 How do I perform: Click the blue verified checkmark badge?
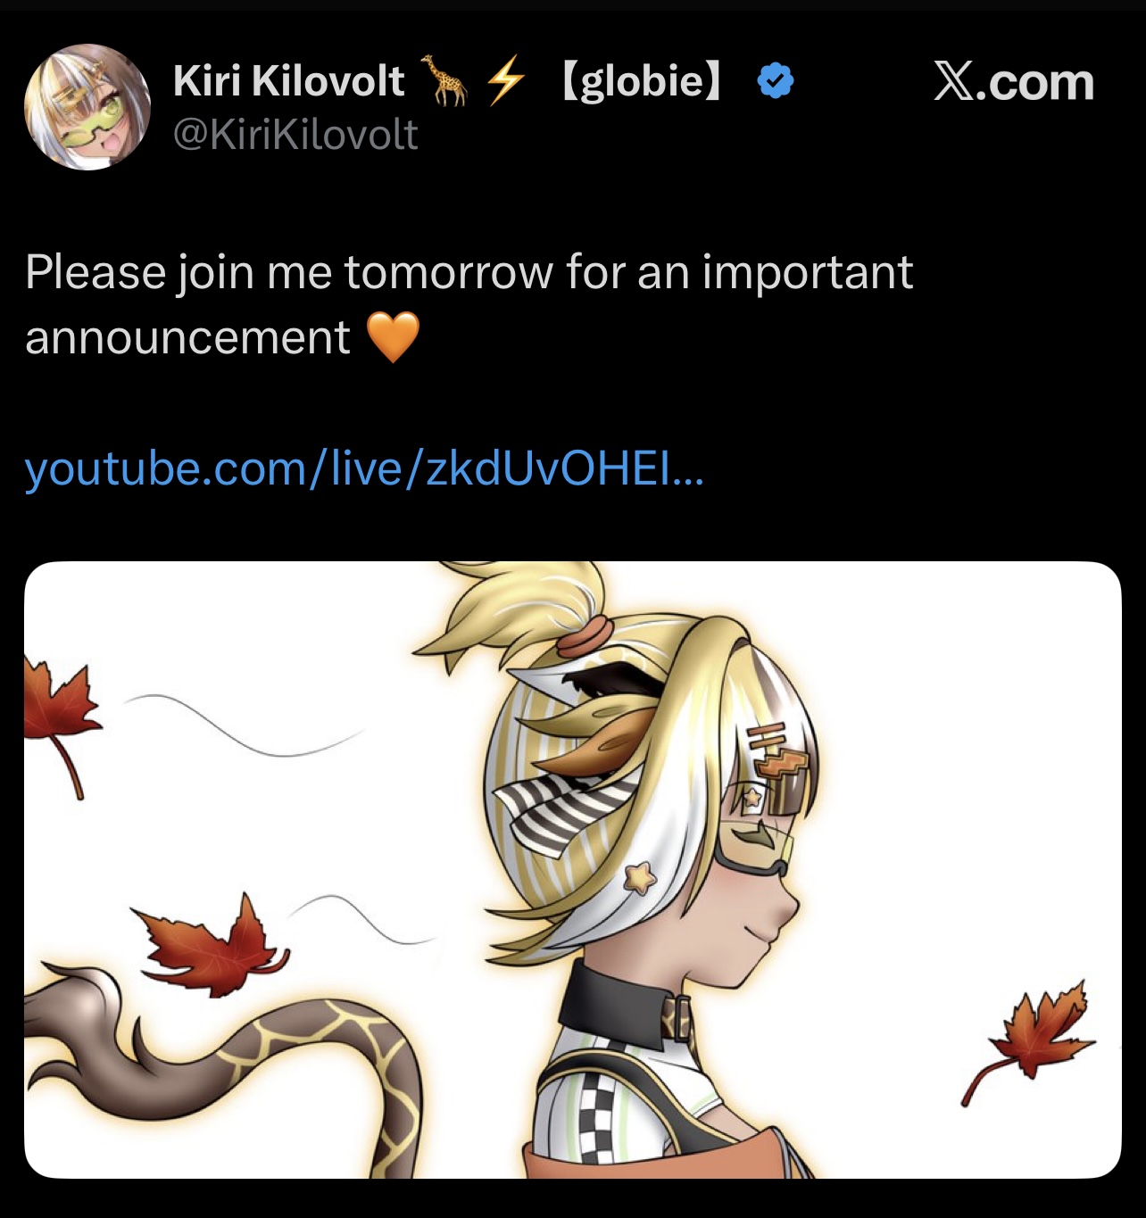(775, 81)
